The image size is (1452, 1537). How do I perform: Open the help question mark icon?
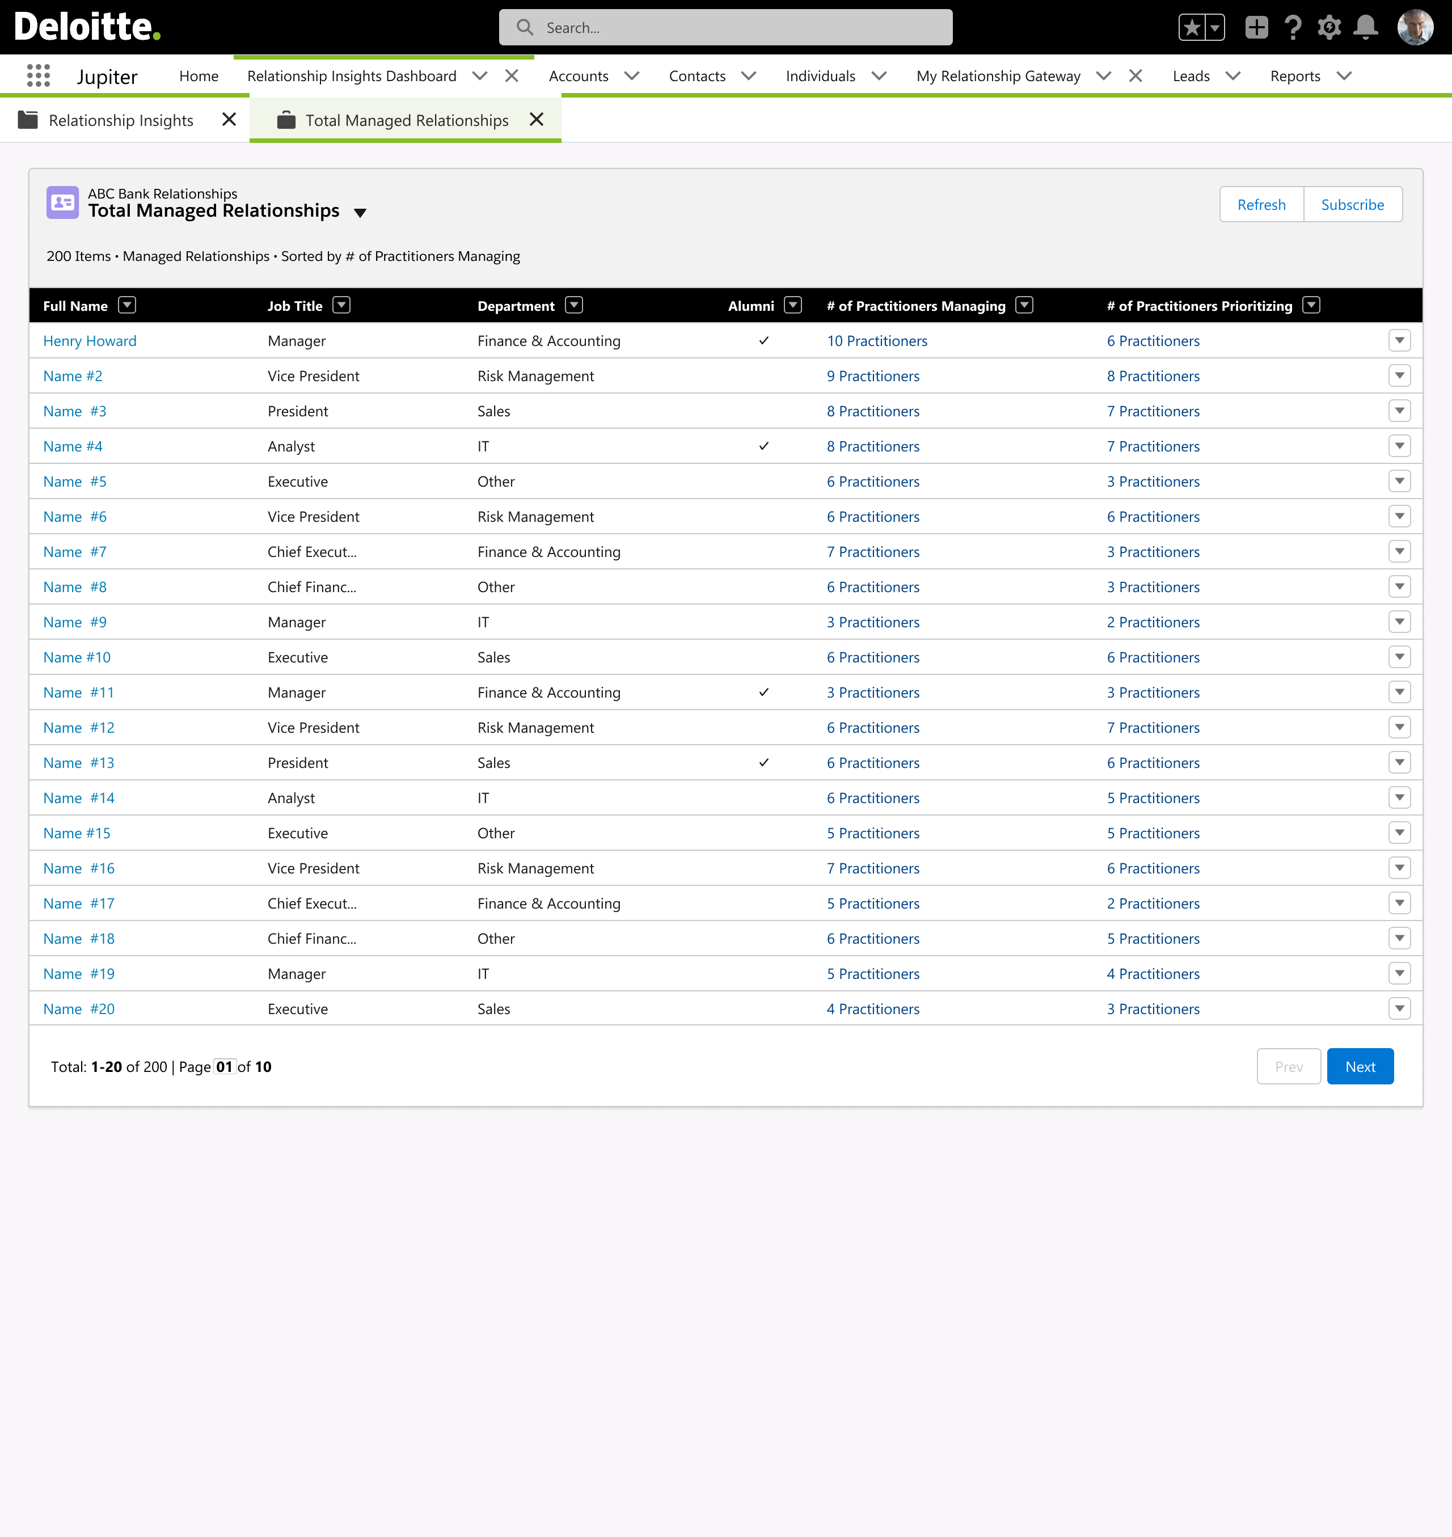(1293, 28)
